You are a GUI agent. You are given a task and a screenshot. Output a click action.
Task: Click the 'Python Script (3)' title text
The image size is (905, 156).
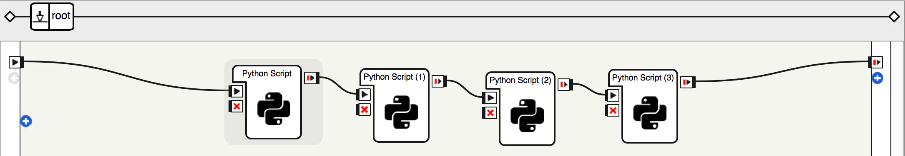[643, 78]
